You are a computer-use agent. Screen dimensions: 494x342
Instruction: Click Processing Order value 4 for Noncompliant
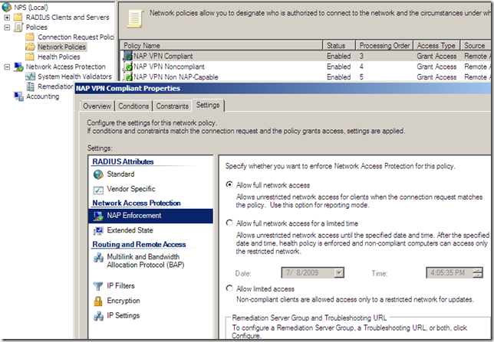click(x=361, y=67)
